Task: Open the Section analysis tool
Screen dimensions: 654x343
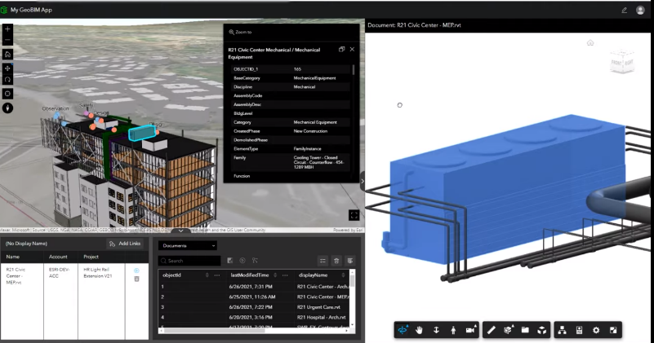Action: coord(508,330)
